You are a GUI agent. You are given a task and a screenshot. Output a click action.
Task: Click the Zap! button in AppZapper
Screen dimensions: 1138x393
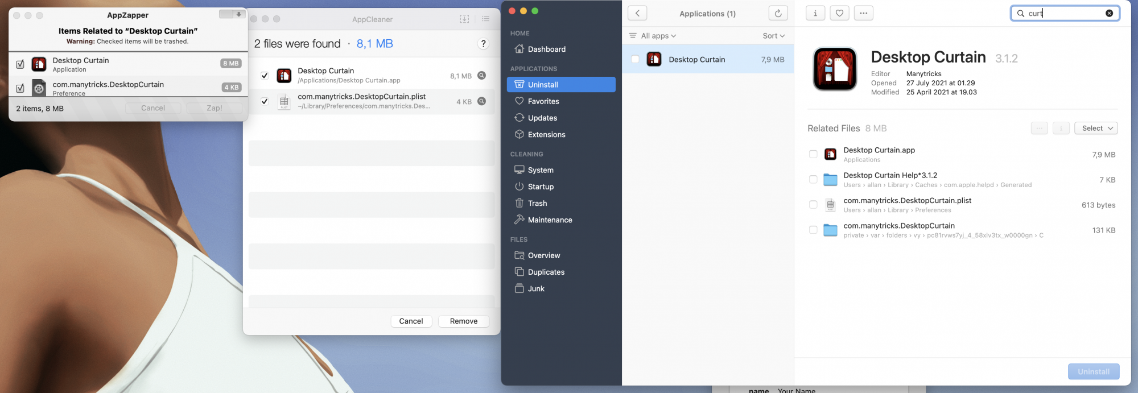coord(215,108)
